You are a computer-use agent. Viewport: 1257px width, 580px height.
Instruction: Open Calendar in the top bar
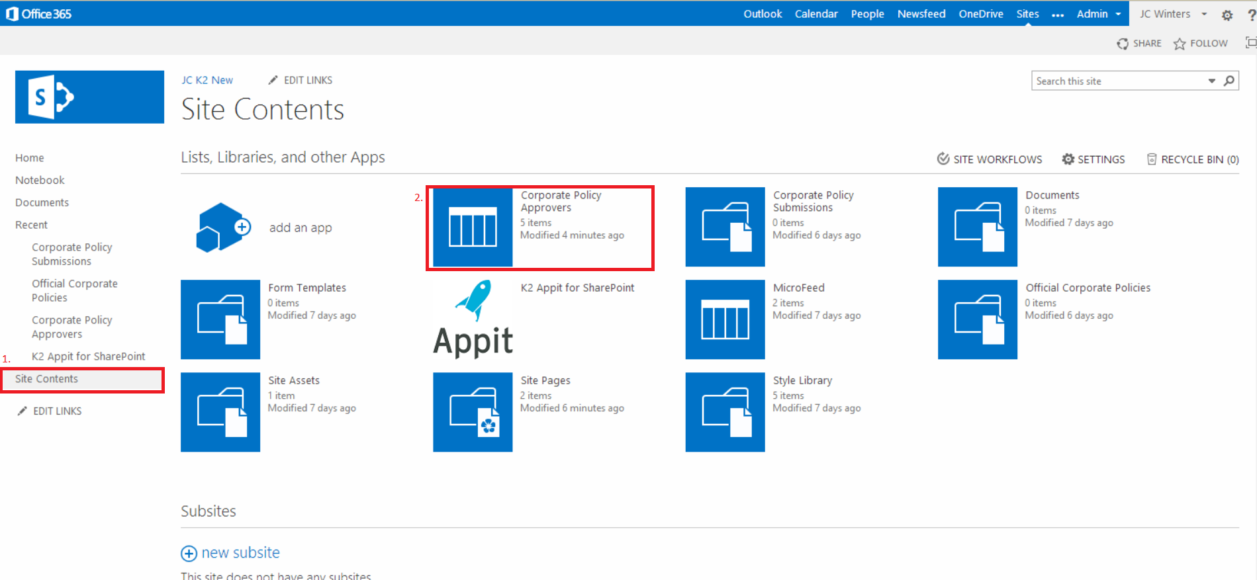[x=816, y=14]
